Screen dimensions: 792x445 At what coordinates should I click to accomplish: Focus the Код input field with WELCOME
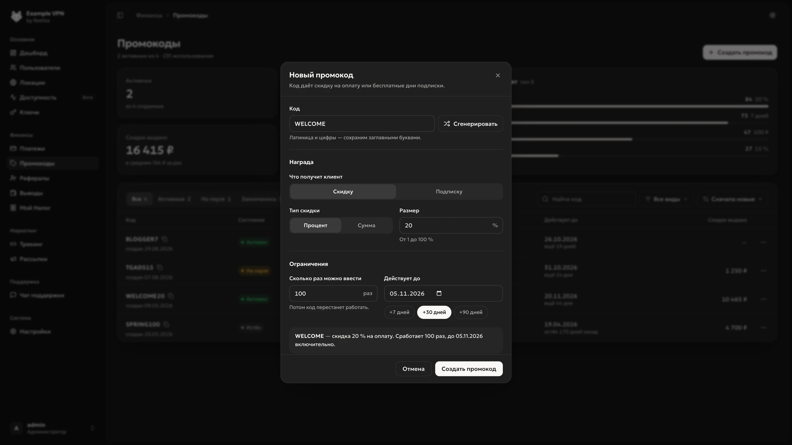click(362, 124)
